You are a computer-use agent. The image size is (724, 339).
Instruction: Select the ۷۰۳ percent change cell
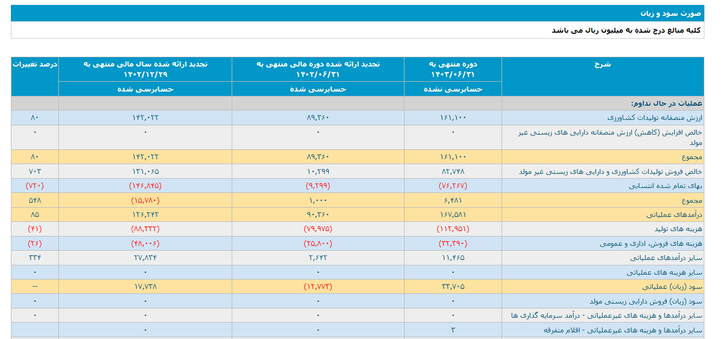[35, 171]
